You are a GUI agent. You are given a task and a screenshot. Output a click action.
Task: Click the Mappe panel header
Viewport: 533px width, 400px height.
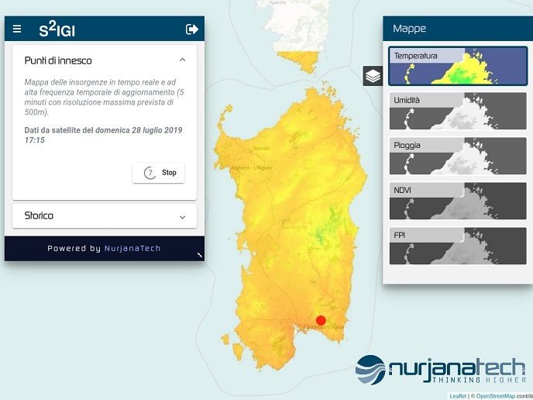(x=457, y=29)
